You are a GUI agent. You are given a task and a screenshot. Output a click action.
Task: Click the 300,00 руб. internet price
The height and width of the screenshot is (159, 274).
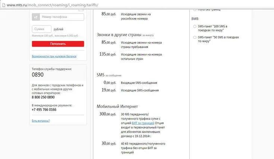click(108, 114)
